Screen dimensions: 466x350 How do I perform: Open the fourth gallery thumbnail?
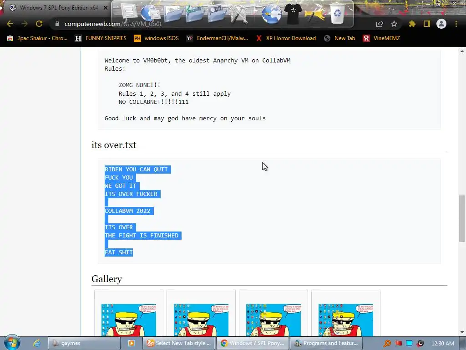pyautogui.click(x=346, y=320)
